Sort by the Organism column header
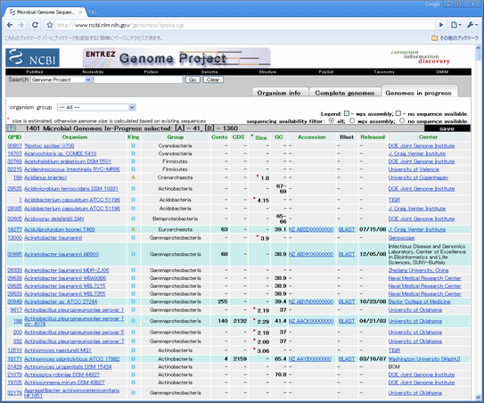This screenshot has width=484, height=403. tap(74, 137)
